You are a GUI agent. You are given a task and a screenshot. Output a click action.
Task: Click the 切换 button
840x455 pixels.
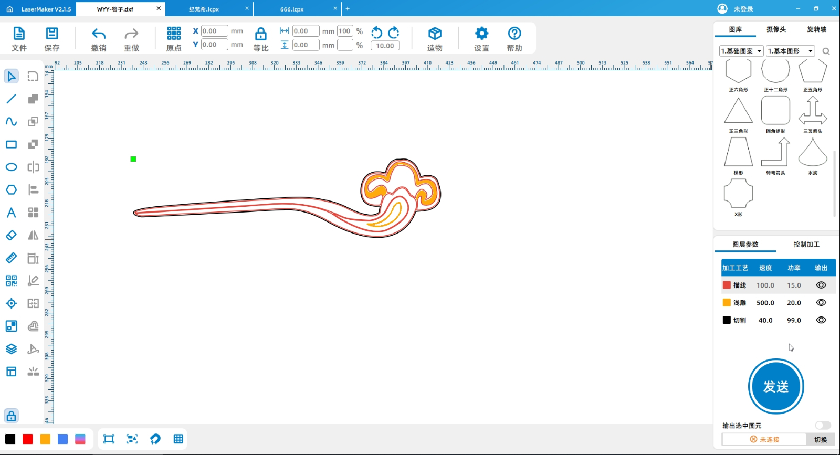pos(820,440)
